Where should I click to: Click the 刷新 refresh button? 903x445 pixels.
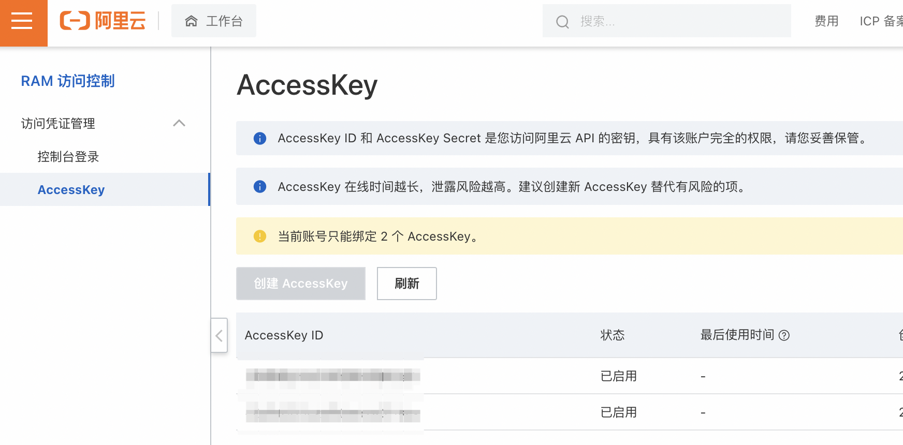point(406,284)
